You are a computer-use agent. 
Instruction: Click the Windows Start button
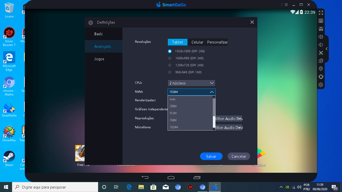click(x=6, y=187)
